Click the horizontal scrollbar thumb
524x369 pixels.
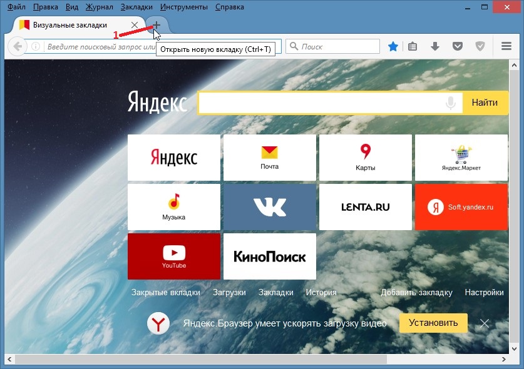point(201,360)
